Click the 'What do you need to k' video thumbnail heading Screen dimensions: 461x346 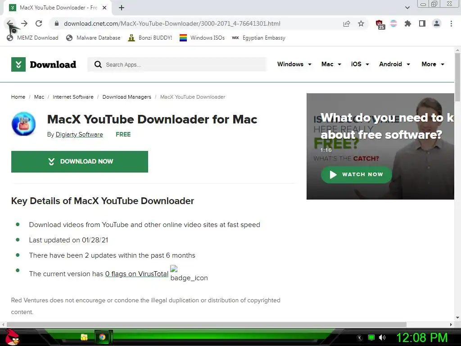tap(387, 126)
